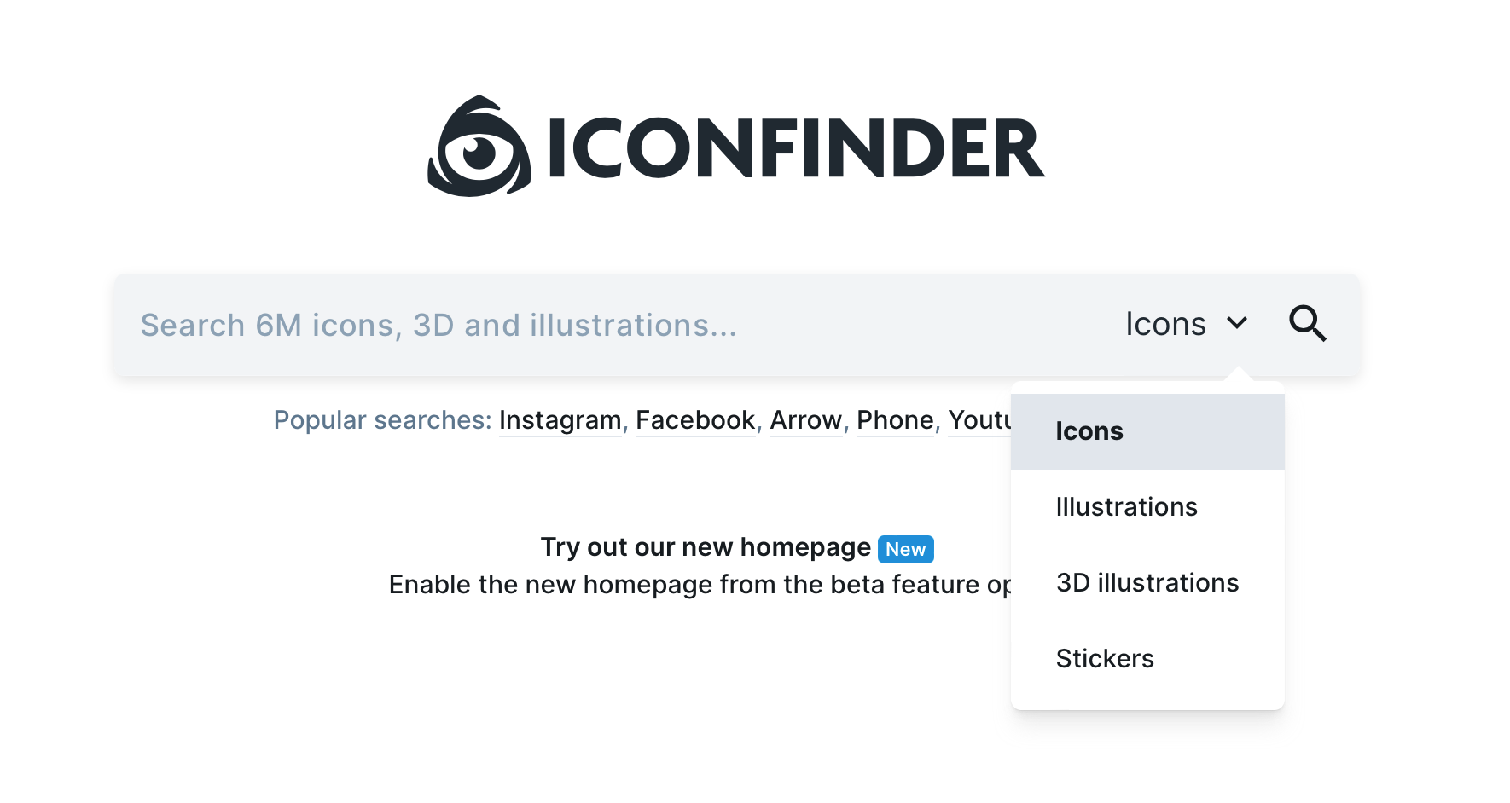Collapse the asset type chevron arrow
This screenshot has width=1510, height=803.
[x=1237, y=323]
